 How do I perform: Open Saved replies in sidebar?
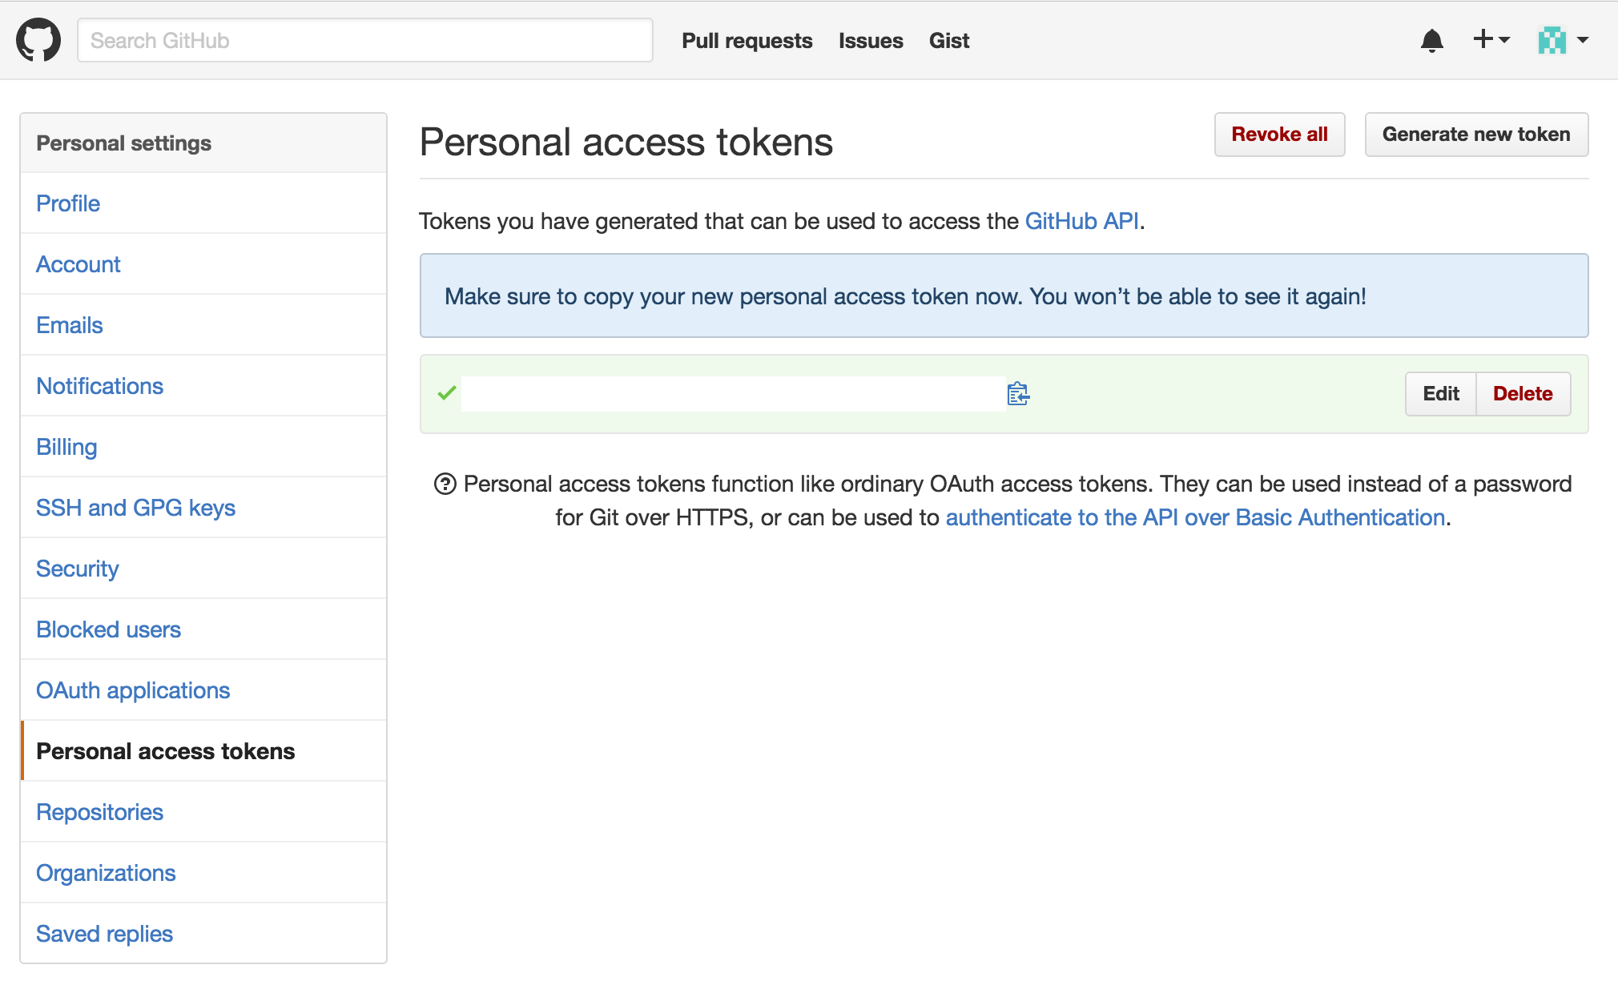pos(104,934)
